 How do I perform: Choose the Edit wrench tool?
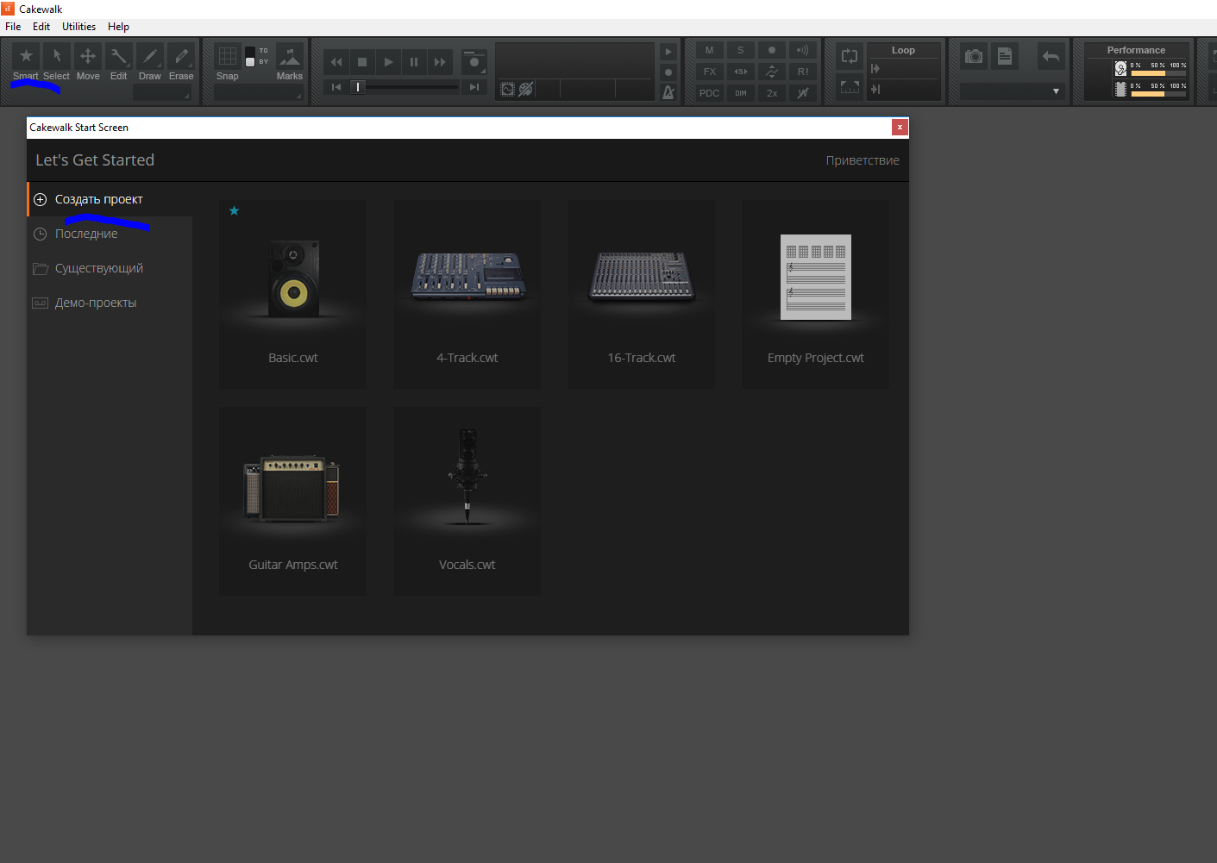tap(119, 56)
